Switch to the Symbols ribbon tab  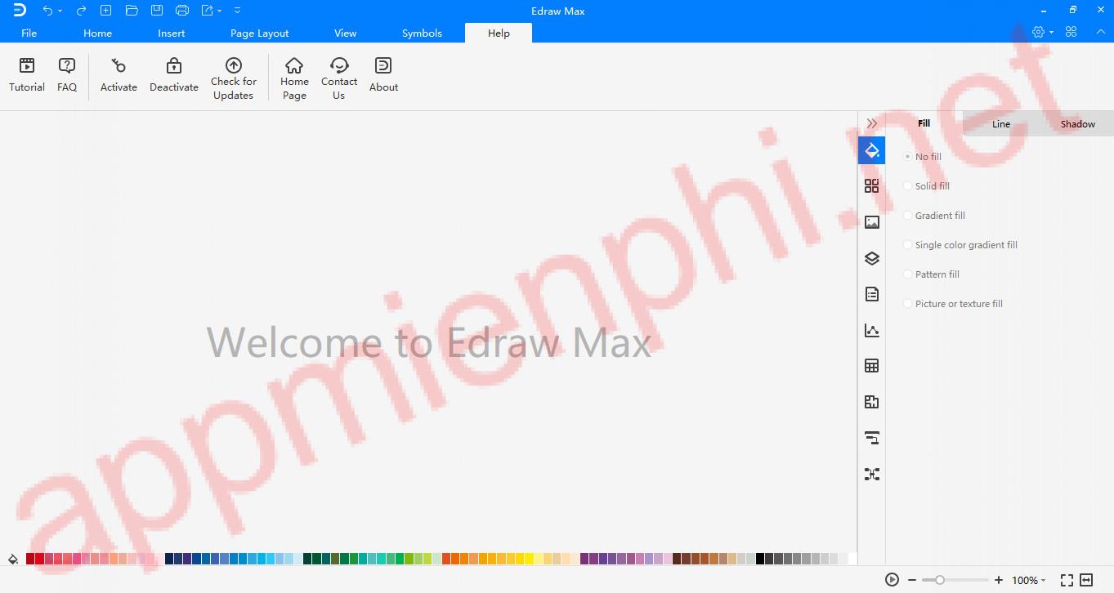click(x=422, y=33)
